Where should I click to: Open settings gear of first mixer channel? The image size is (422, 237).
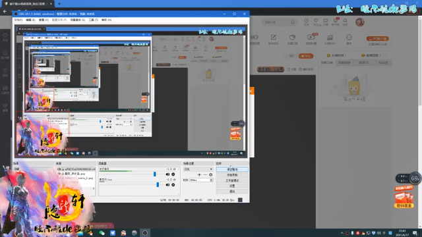pos(173,174)
